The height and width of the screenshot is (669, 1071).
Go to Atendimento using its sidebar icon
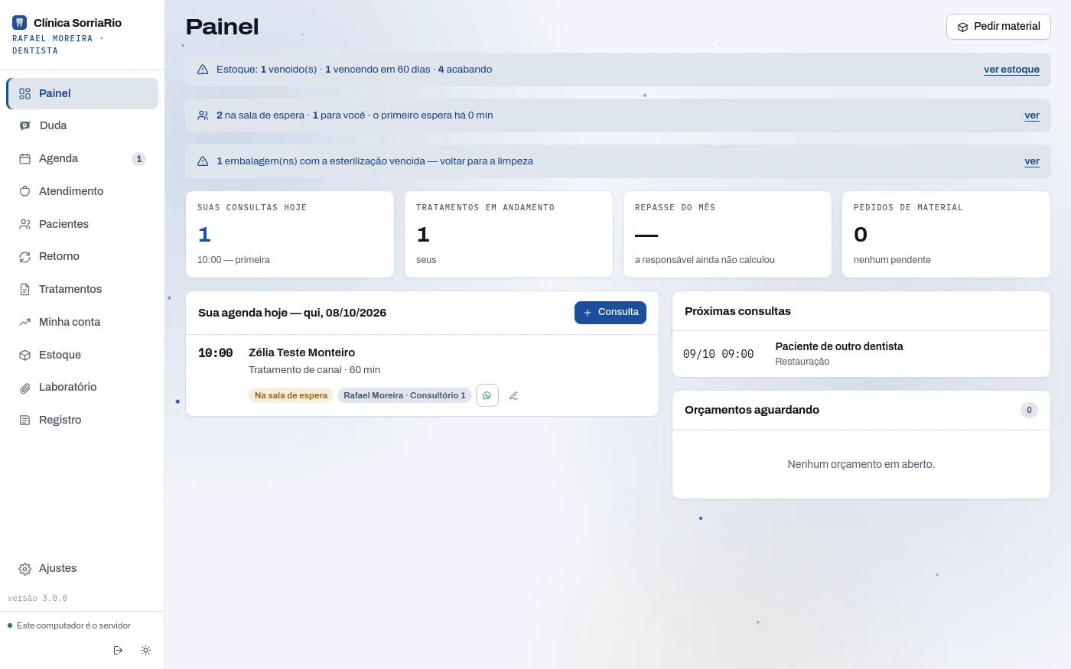pos(24,191)
